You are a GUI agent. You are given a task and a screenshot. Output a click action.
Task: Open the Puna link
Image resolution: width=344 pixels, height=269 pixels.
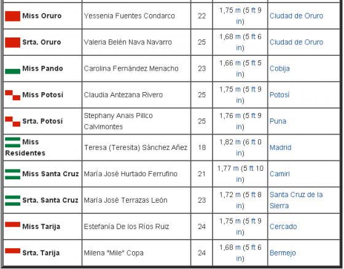point(278,122)
